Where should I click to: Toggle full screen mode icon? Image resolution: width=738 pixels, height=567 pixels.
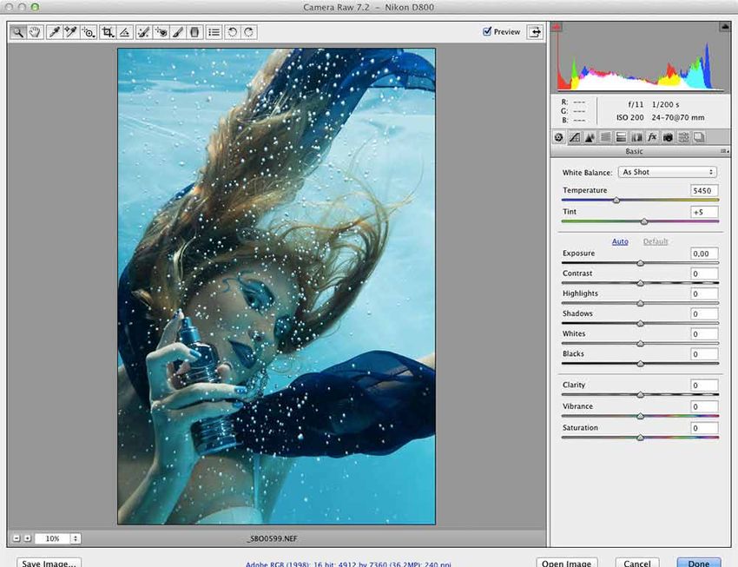(536, 32)
